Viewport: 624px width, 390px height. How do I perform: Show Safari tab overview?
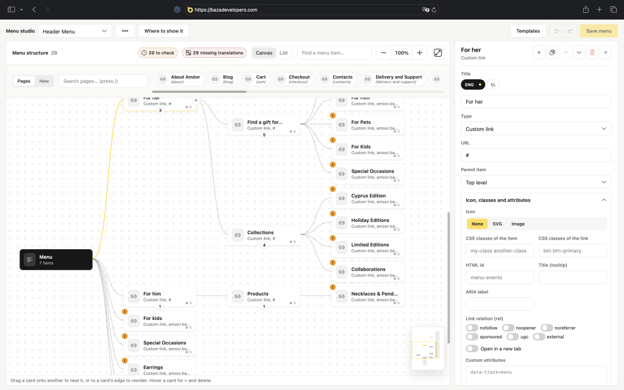tap(613, 10)
